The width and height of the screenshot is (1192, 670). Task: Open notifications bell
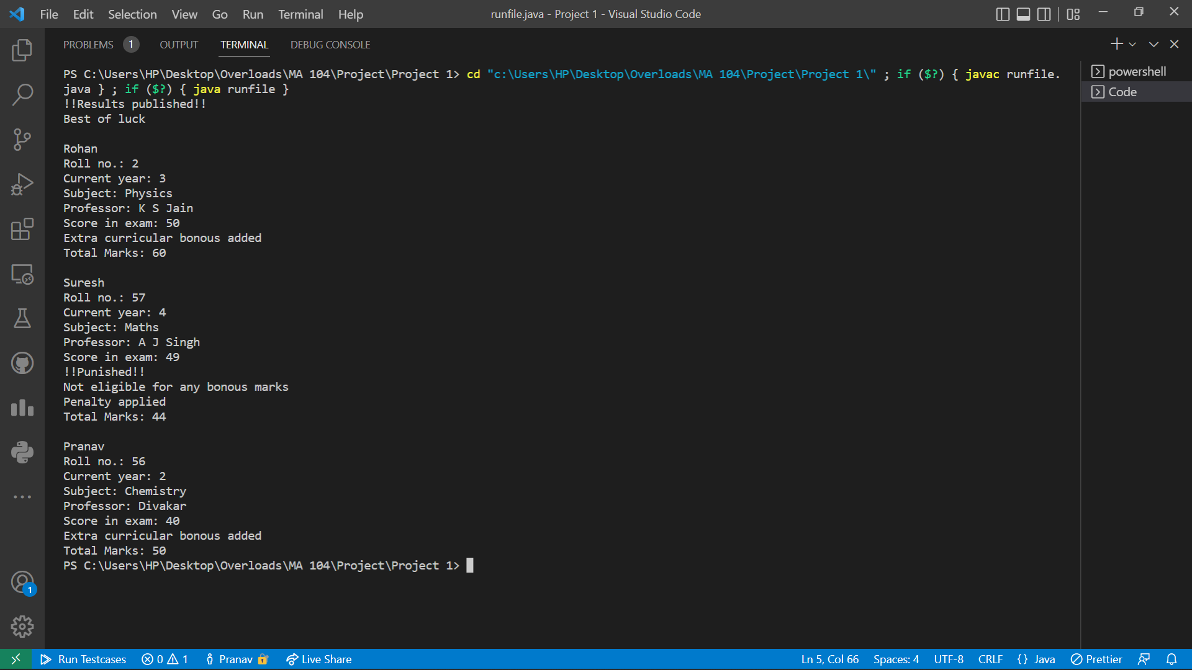coord(1172,659)
